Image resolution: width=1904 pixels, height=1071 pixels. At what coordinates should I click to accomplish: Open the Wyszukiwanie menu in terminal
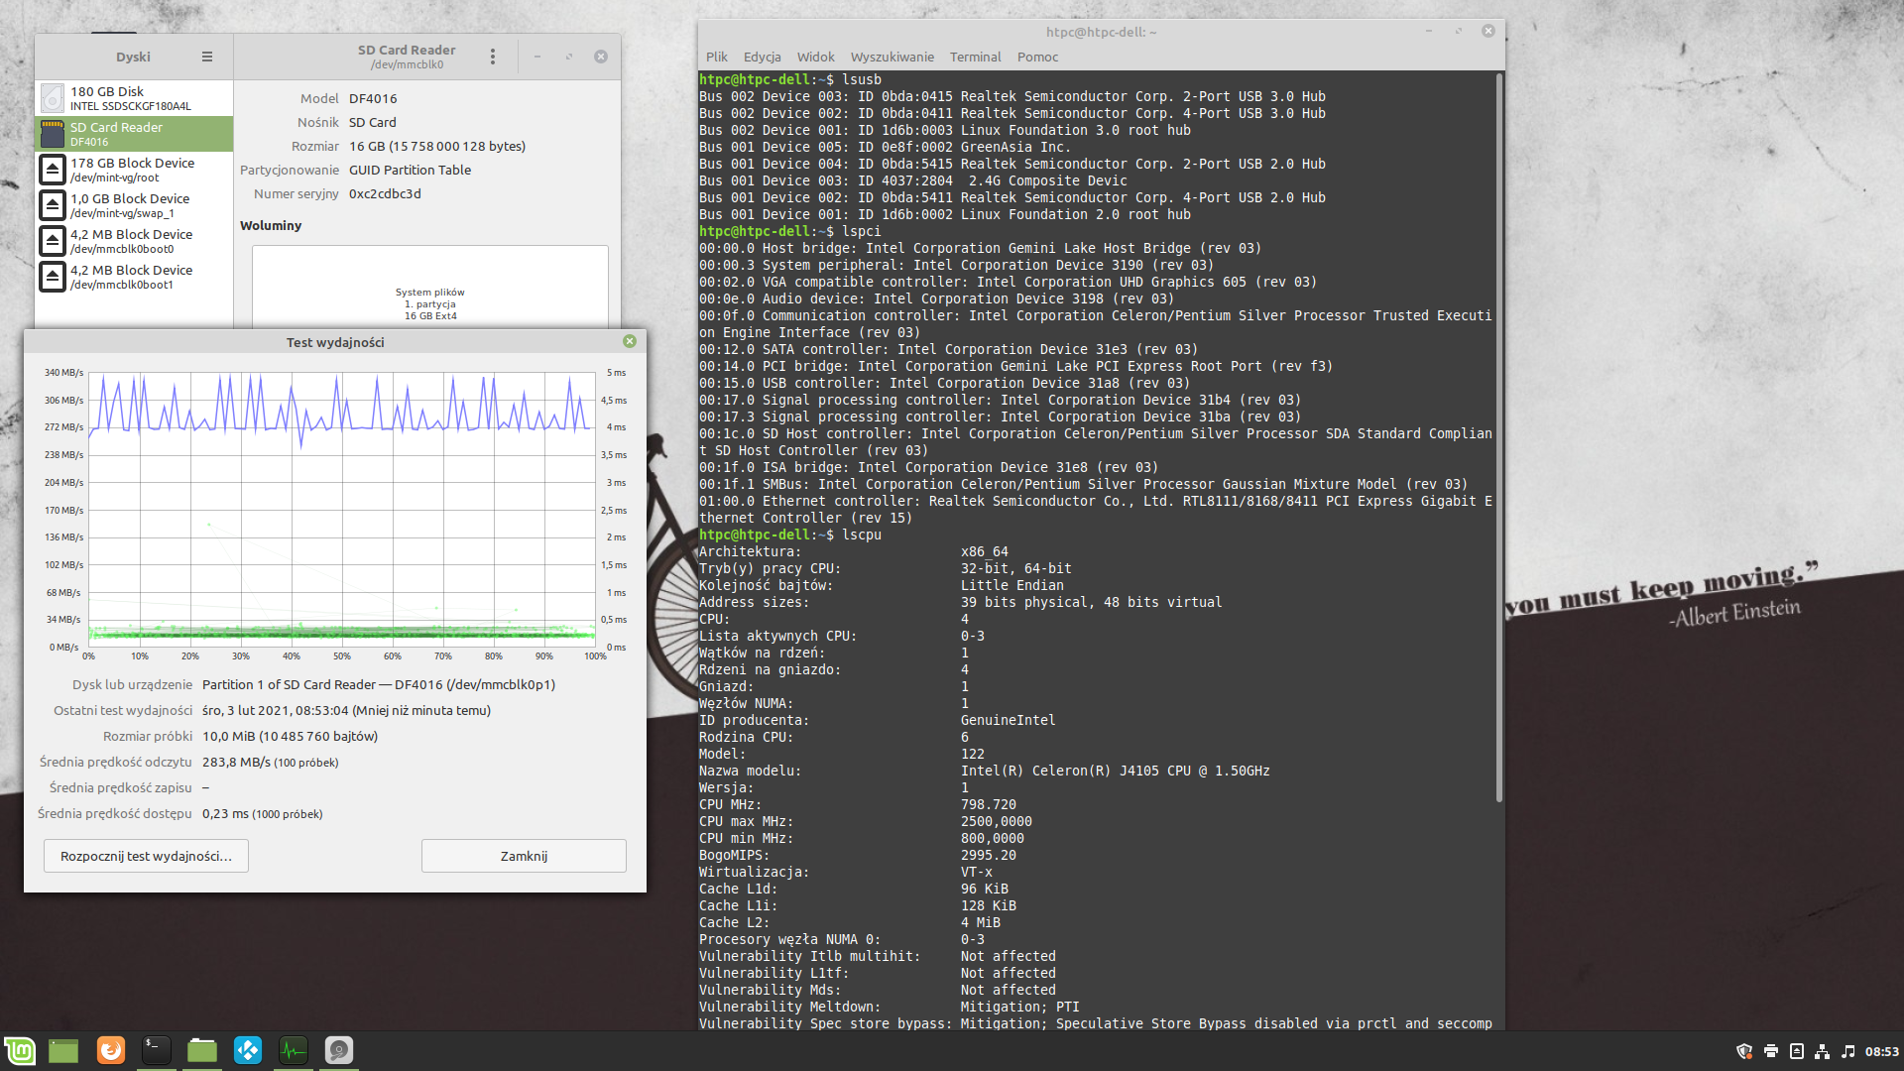(892, 57)
